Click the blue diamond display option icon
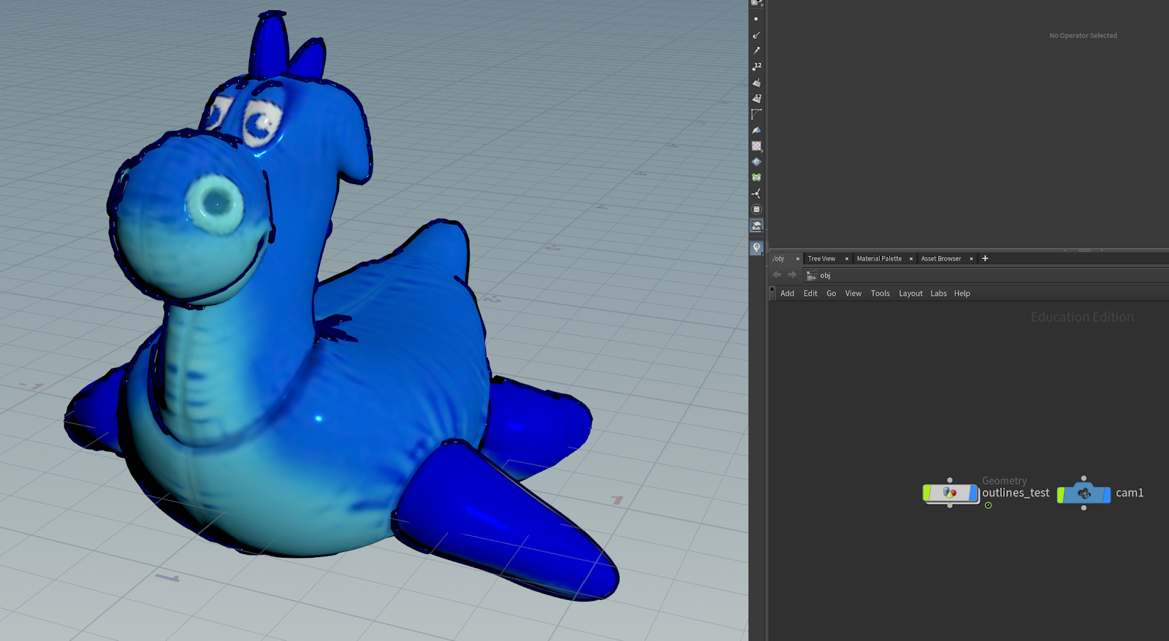 click(756, 161)
